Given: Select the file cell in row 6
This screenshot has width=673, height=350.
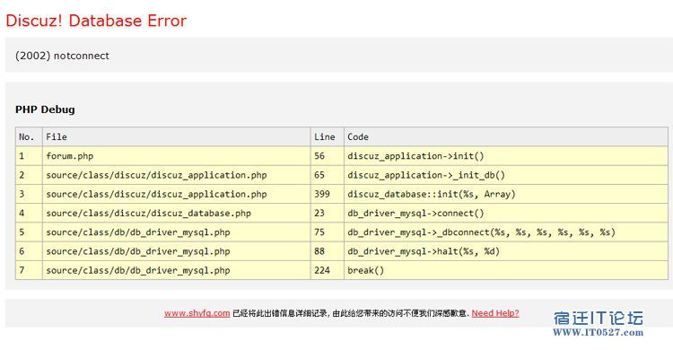Looking at the screenshot, I should click(x=177, y=251).
